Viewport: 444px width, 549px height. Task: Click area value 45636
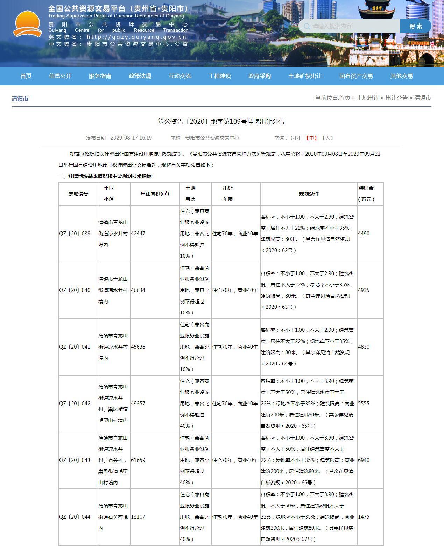[138, 347]
